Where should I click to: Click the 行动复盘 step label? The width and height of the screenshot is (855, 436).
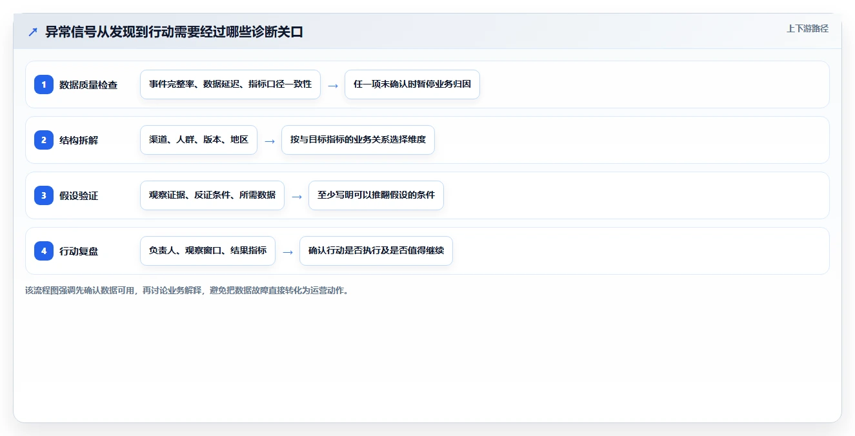[x=79, y=251]
